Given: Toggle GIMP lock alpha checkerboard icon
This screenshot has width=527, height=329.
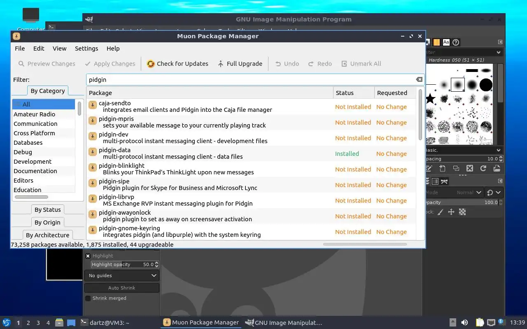Looking at the screenshot, I should coord(462,212).
